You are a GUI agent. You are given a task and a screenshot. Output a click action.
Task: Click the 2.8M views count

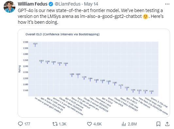[132, 124]
